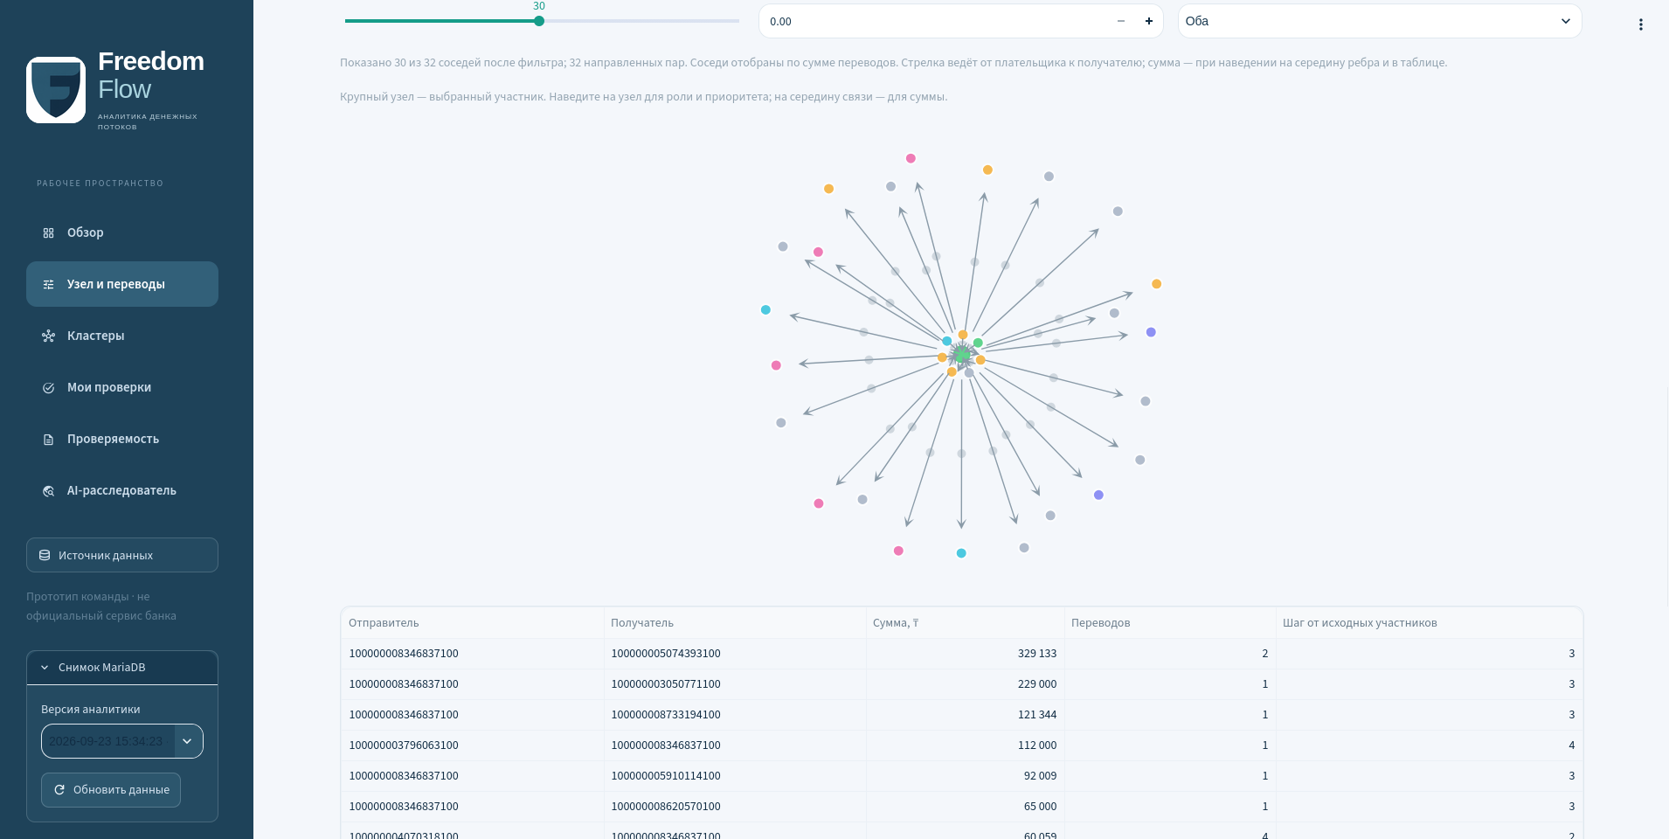This screenshot has width=1669, height=839.
Task: Click the central green node in graph
Action: (x=961, y=355)
